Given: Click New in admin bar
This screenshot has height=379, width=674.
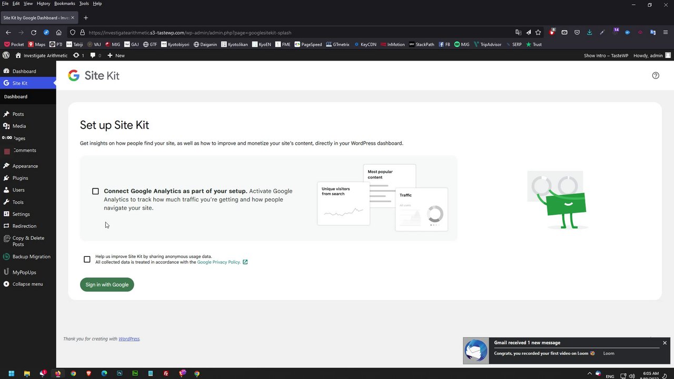Looking at the screenshot, I should tap(116, 55).
